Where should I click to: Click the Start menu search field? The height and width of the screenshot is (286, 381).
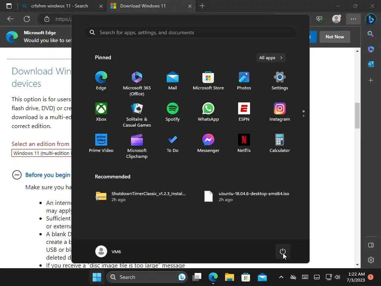(190, 33)
